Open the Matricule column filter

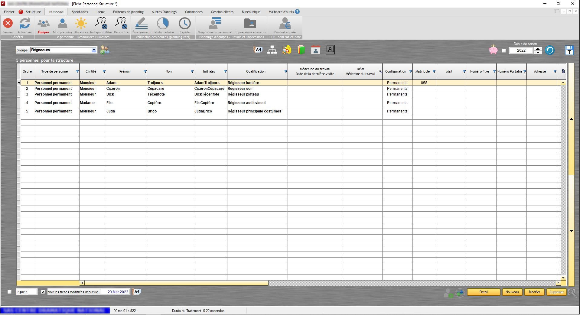coord(434,72)
